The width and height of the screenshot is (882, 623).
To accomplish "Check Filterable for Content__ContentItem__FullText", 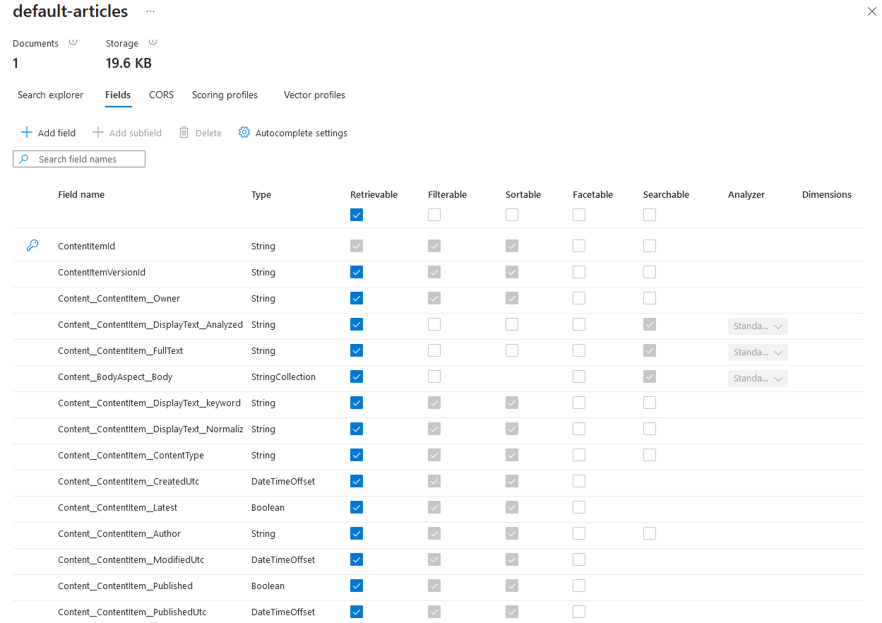I will click(434, 350).
